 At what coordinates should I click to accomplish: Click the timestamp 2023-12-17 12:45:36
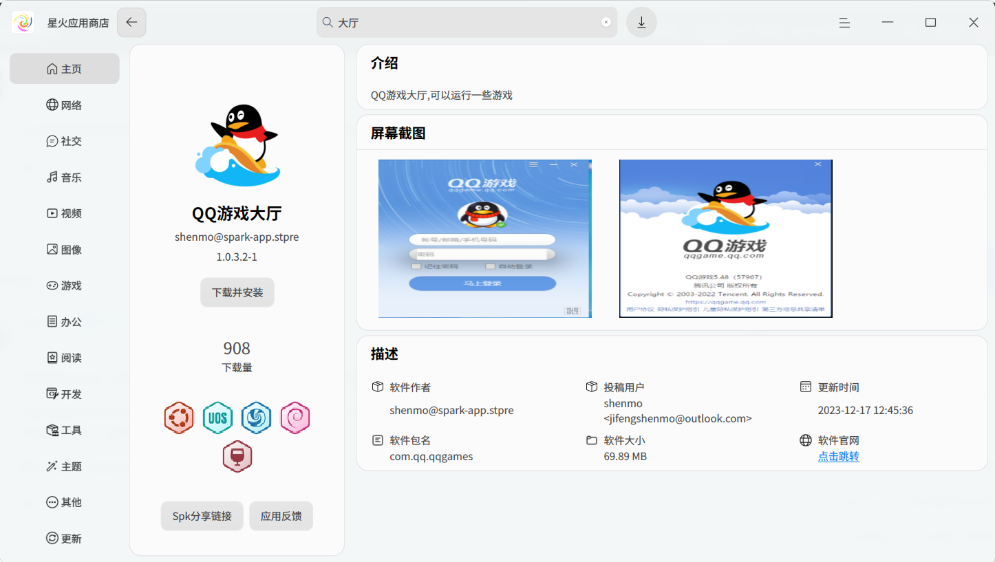pos(866,410)
